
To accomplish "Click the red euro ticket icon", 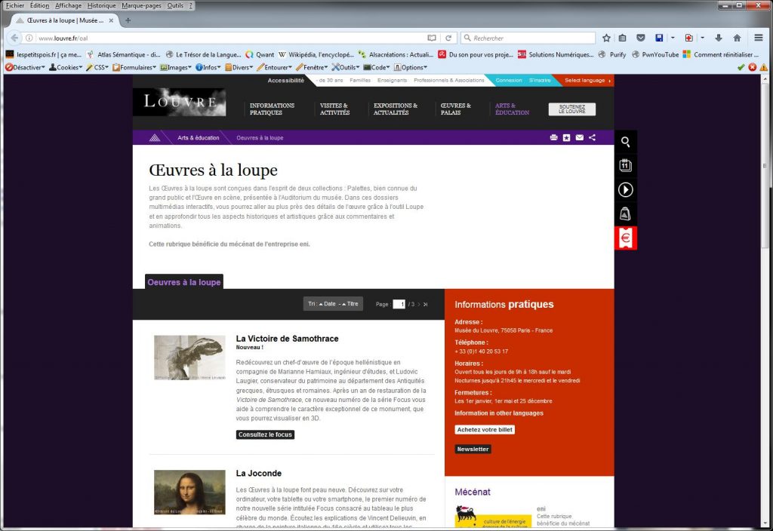I will click(626, 238).
